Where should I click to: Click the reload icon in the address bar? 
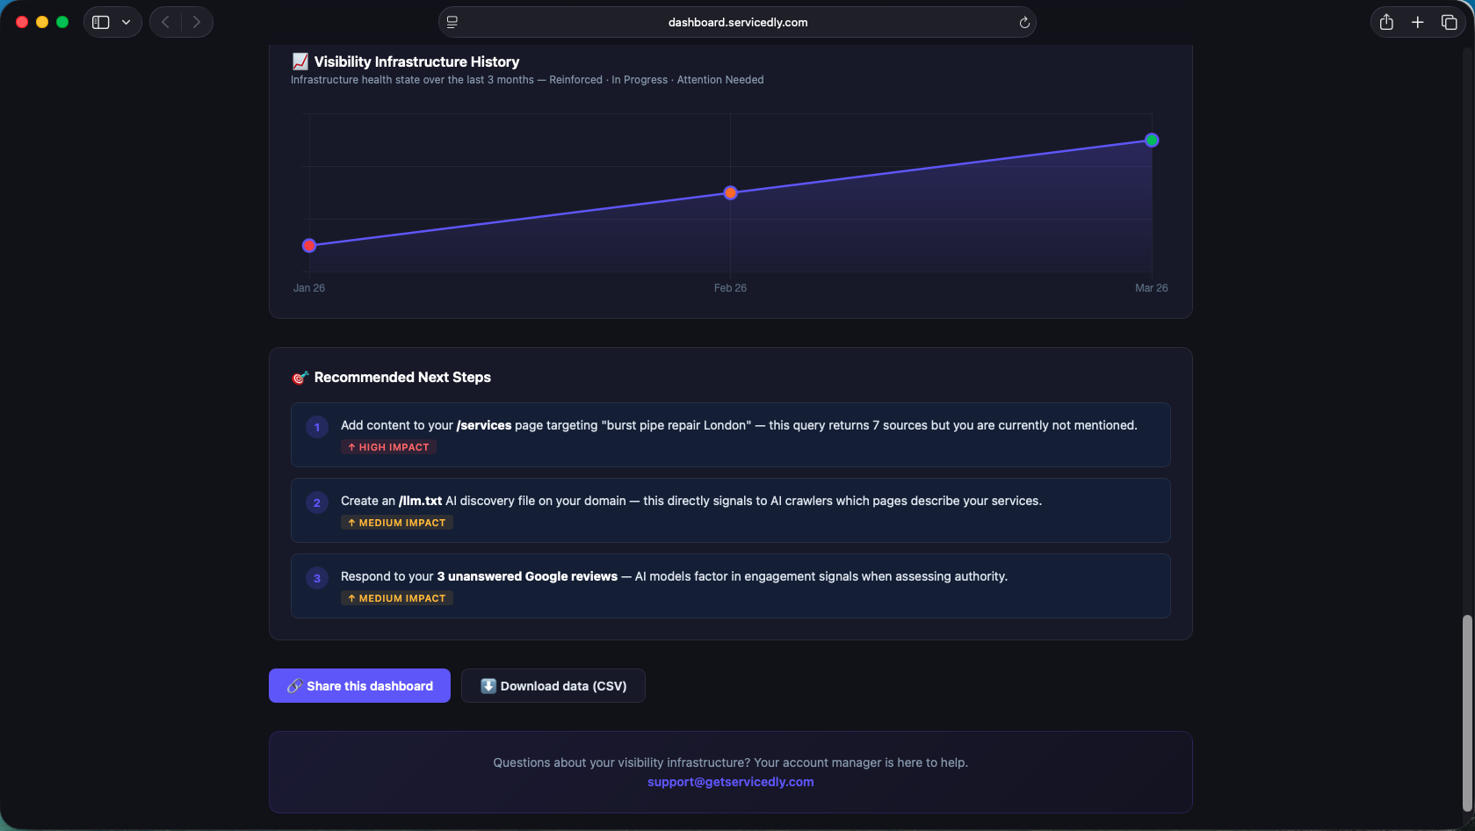click(x=1023, y=22)
